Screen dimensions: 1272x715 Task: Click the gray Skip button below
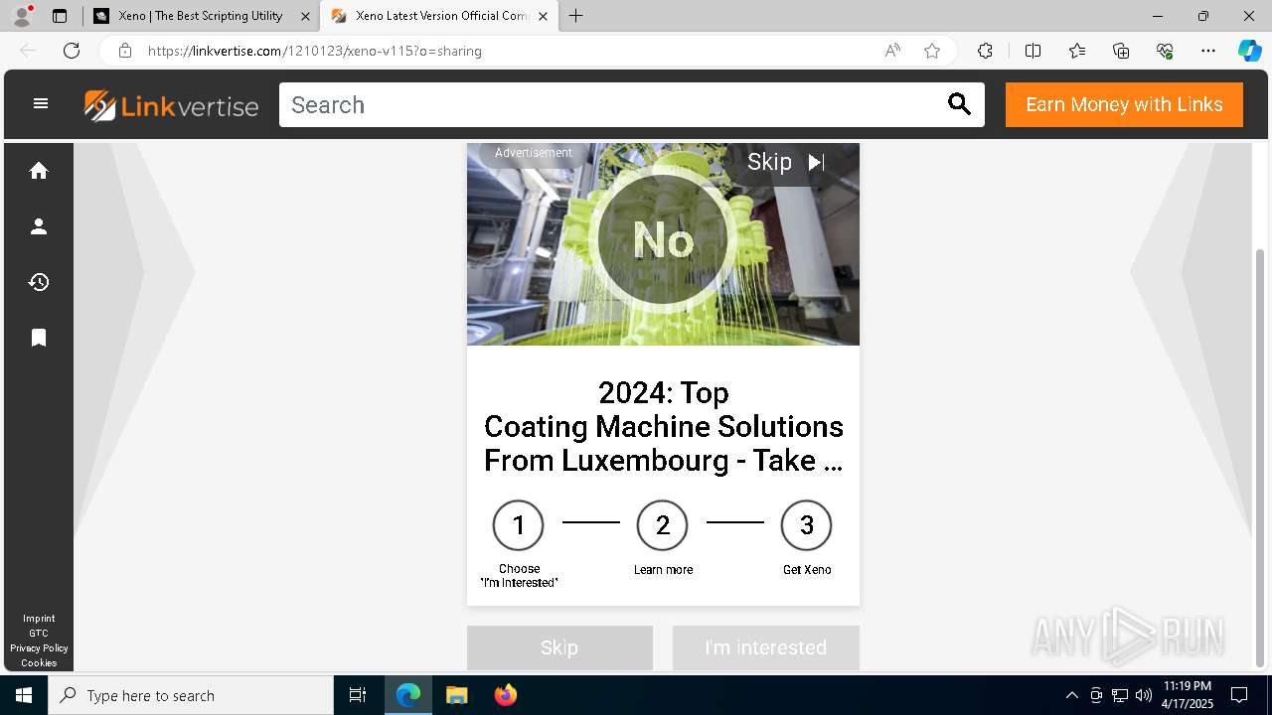click(559, 647)
